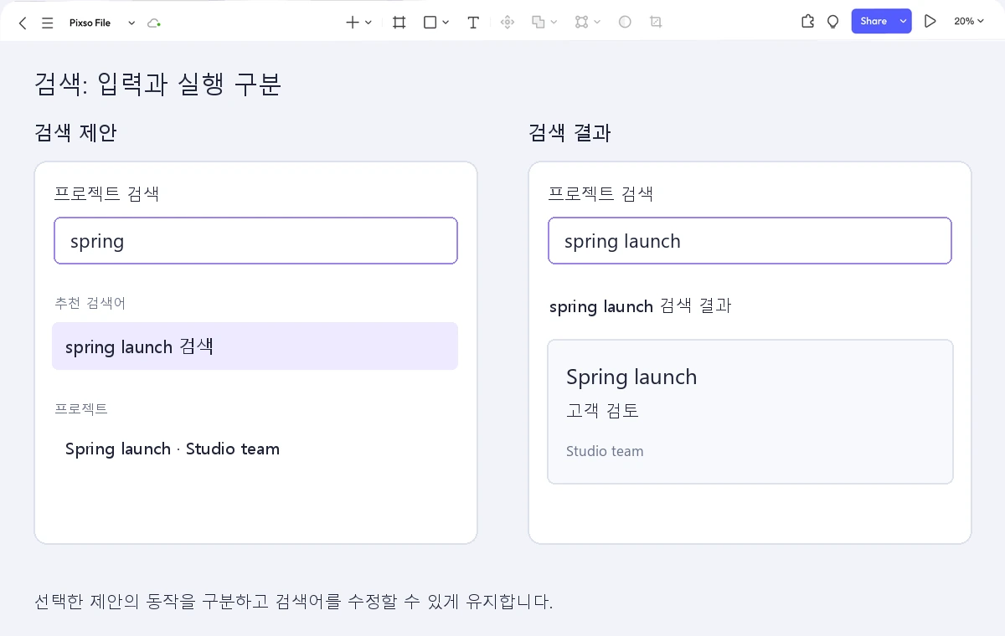Click the '추천 검색어' label
Image resolution: width=1005 pixels, height=636 pixels.
[x=90, y=303]
